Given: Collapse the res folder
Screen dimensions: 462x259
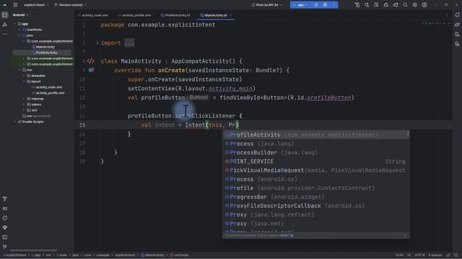Looking at the screenshot, I should 19,70.
